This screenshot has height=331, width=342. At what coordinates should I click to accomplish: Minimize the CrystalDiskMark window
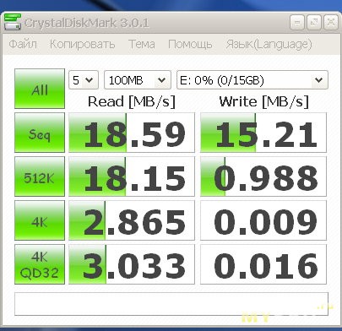tap(297, 23)
